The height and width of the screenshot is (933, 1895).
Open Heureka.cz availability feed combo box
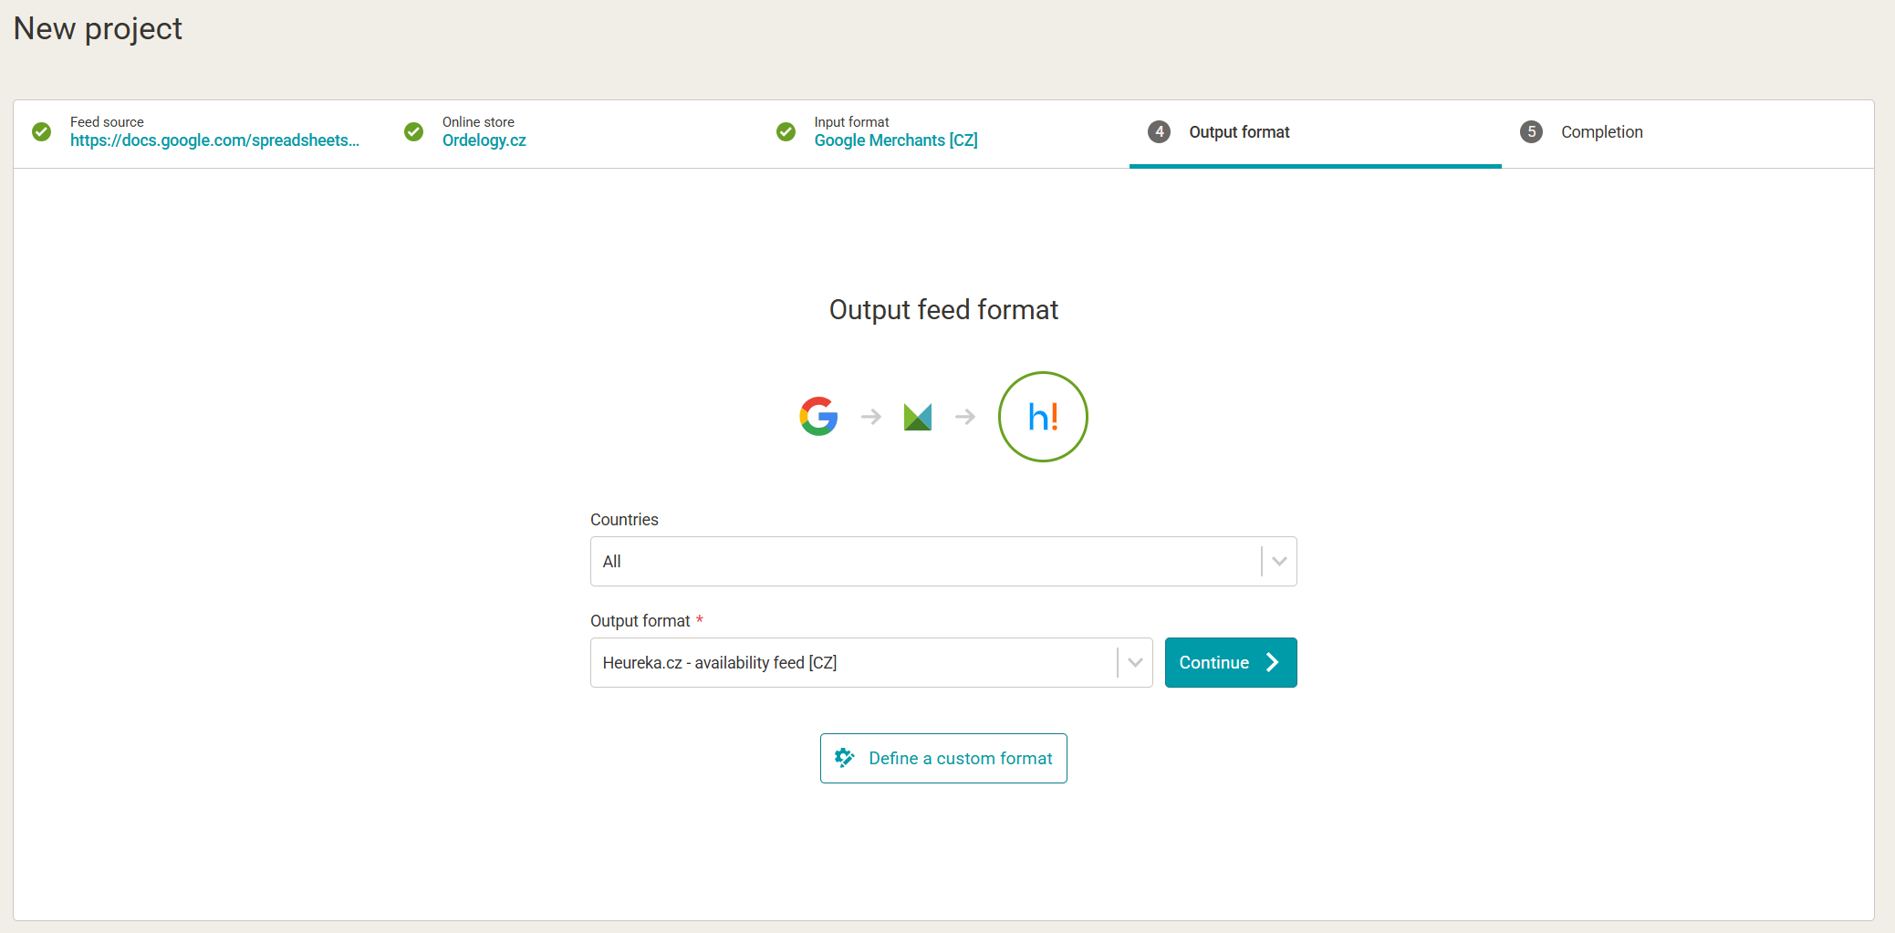[853, 663]
